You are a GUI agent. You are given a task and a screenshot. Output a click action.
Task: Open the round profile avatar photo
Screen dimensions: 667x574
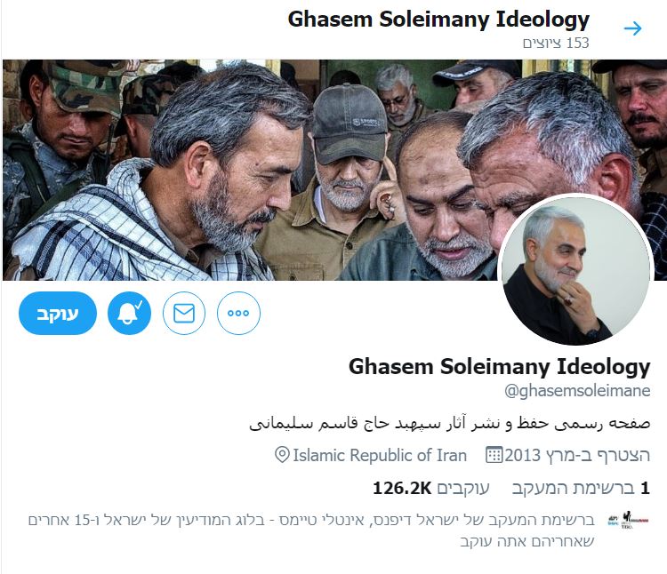tap(575, 270)
